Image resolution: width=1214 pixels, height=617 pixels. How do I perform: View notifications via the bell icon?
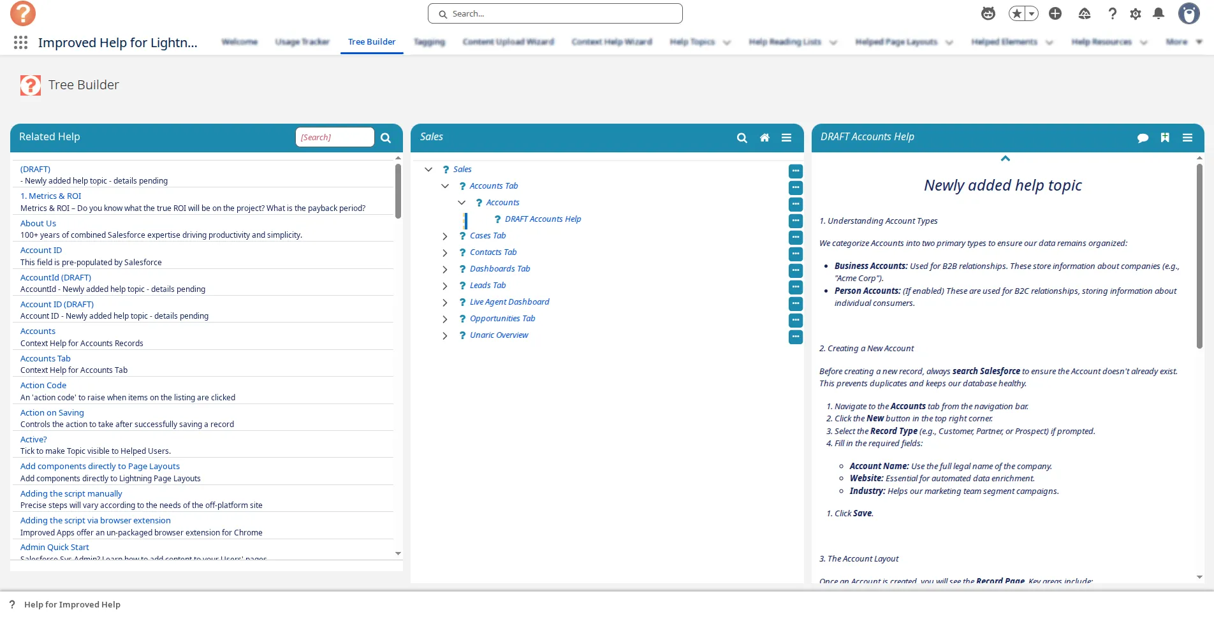[1159, 13]
